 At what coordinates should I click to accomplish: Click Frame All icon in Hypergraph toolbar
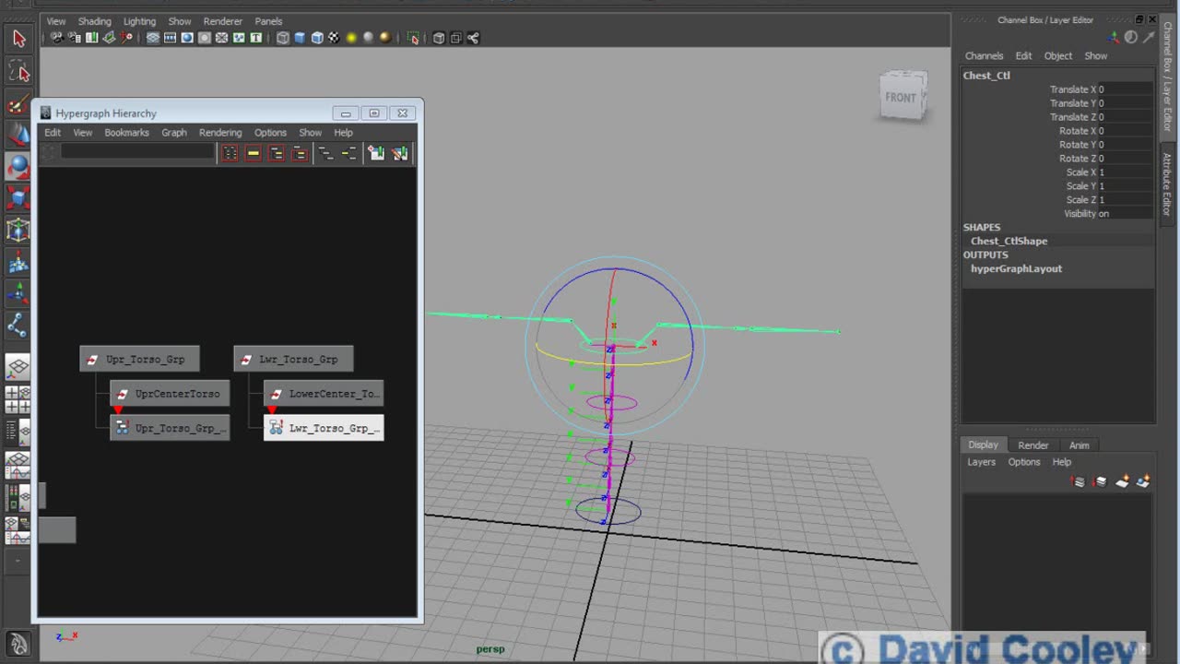coord(230,153)
